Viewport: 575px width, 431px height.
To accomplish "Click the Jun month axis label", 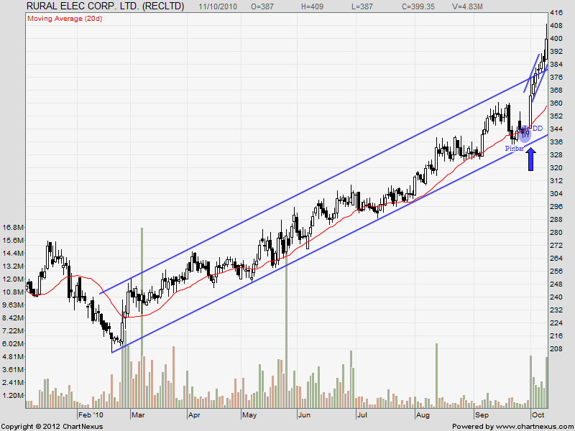I will pos(304,415).
